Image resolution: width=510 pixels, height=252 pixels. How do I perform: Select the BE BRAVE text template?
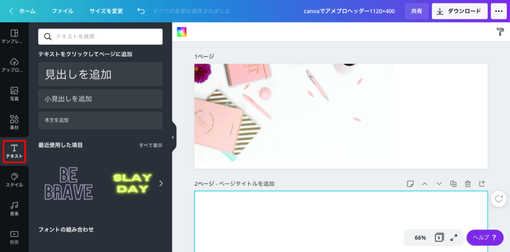click(x=68, y=184)
